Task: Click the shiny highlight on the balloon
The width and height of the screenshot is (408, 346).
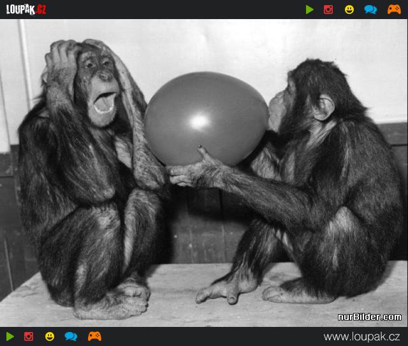Action: coord(200,121)
